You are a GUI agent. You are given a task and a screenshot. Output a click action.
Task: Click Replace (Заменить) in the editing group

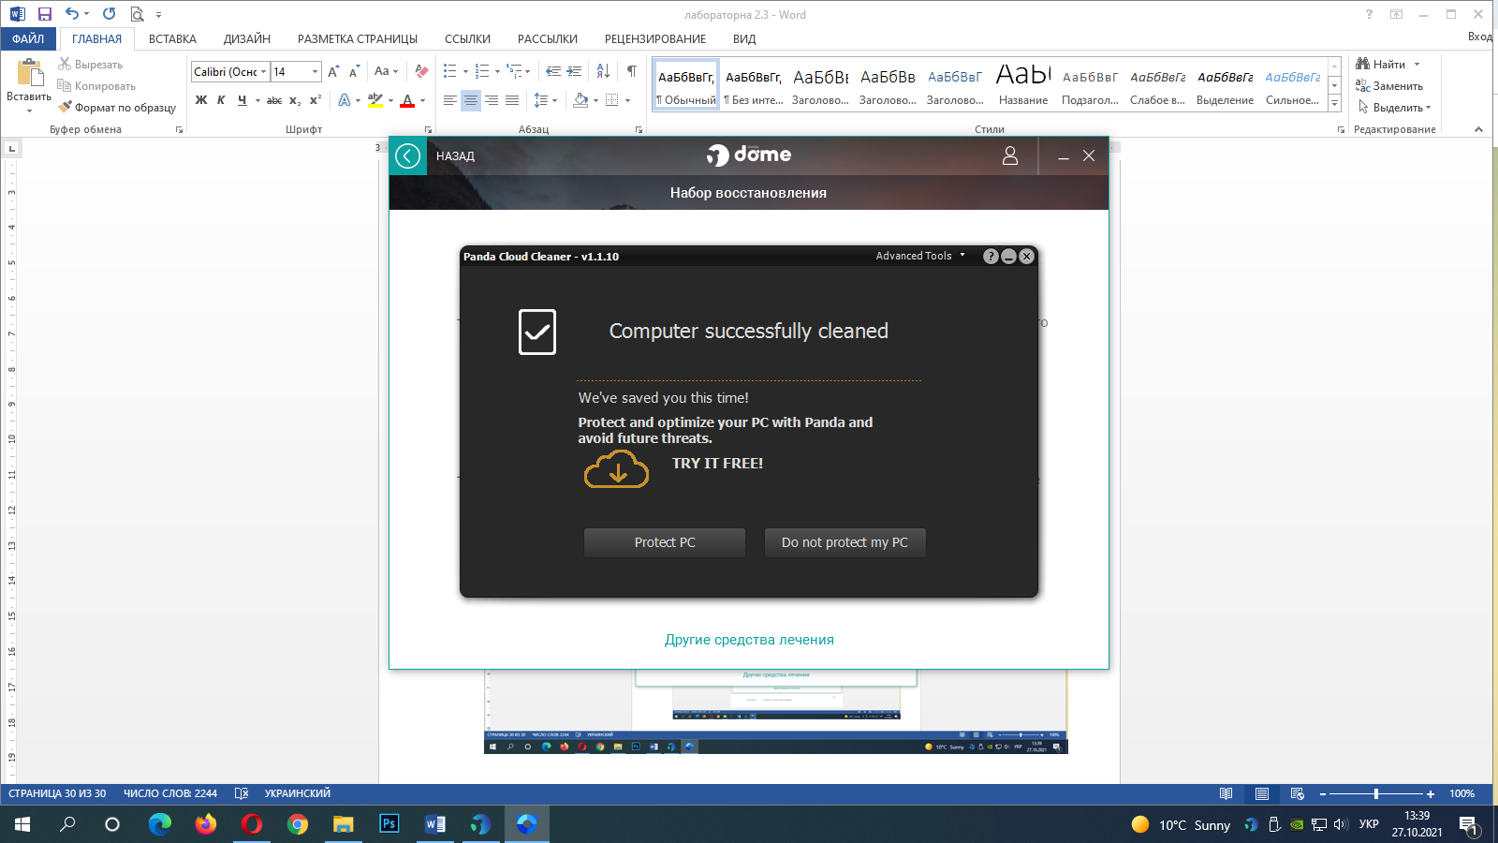(1389, 86)
